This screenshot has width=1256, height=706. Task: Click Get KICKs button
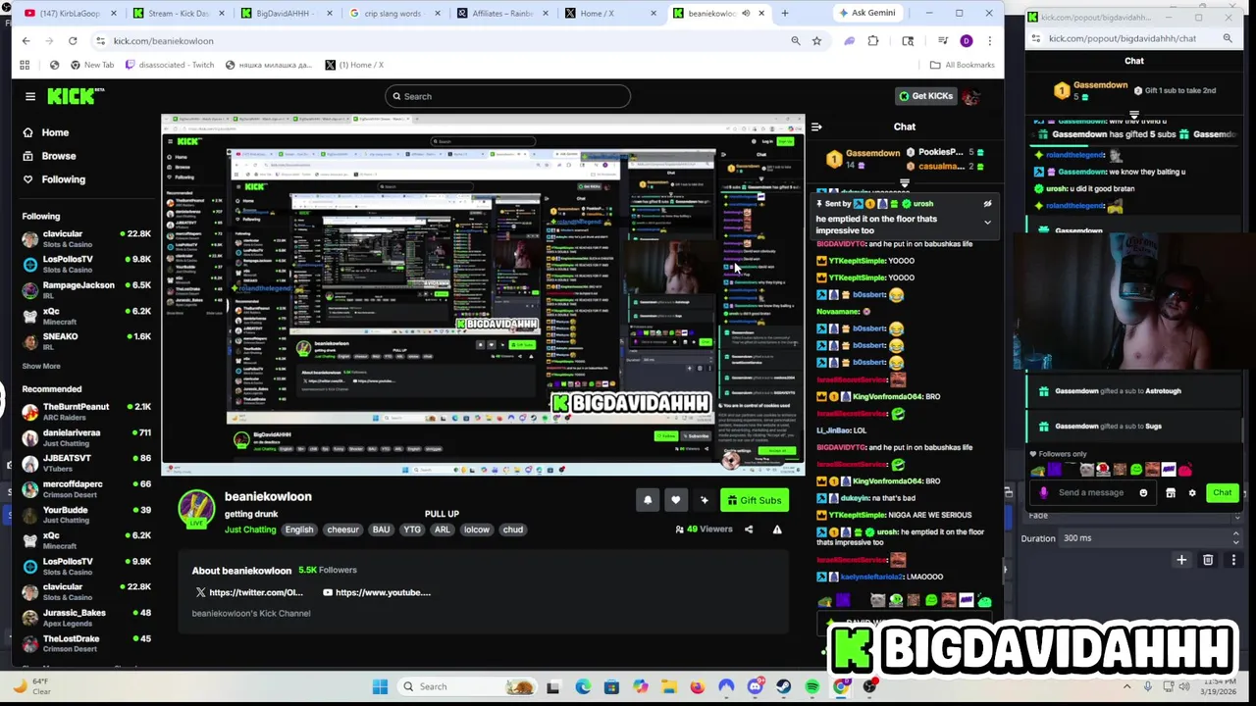925,96
